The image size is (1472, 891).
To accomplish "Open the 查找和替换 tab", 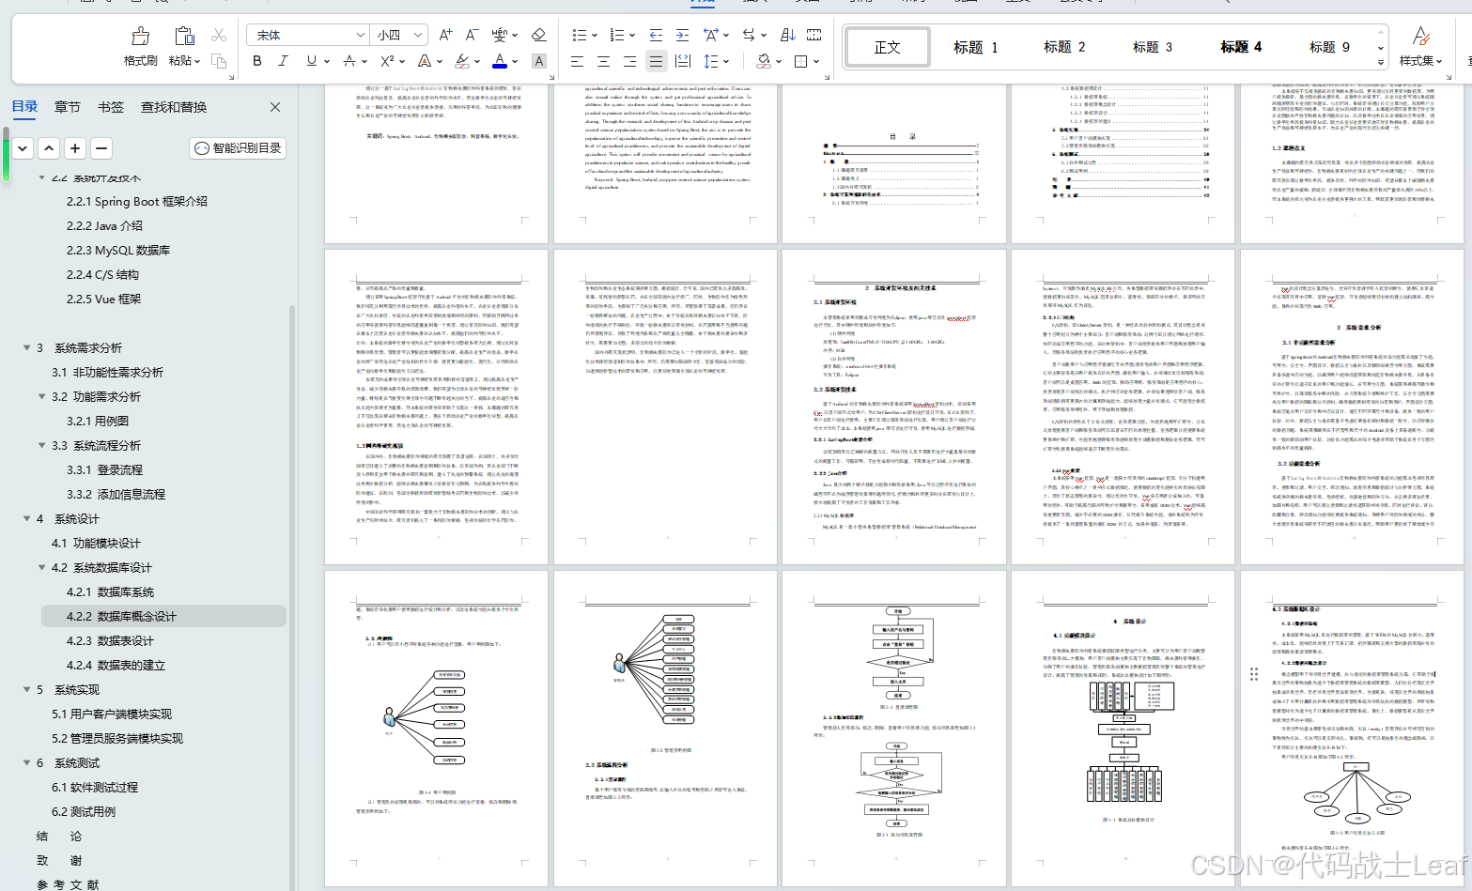I will coord(174,107).
